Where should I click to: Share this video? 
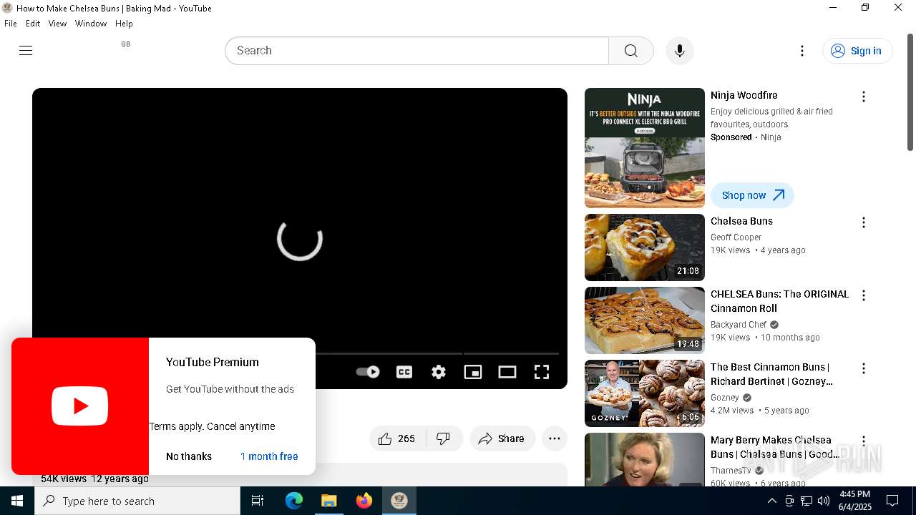point(502,438)
